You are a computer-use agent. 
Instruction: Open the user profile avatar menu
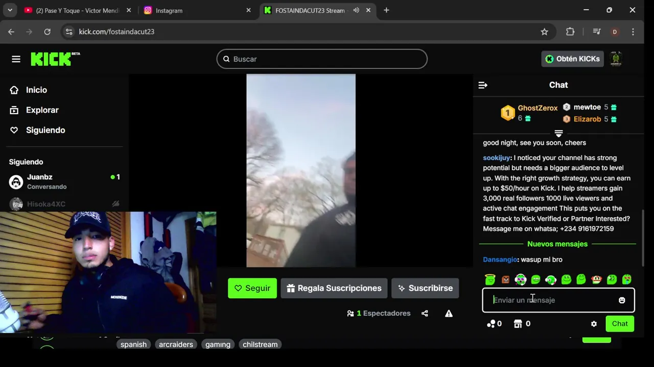[616, 59]
